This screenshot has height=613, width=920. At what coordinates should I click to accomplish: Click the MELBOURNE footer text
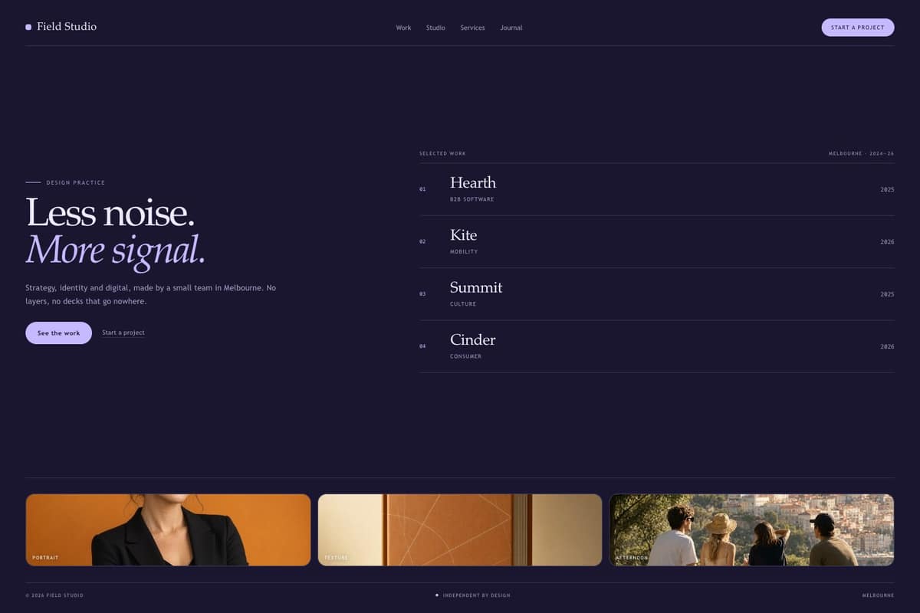(x=878, y=595)
